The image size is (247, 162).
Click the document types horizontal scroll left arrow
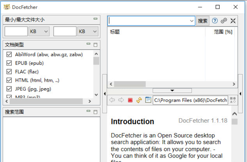[x=7, y=101]
